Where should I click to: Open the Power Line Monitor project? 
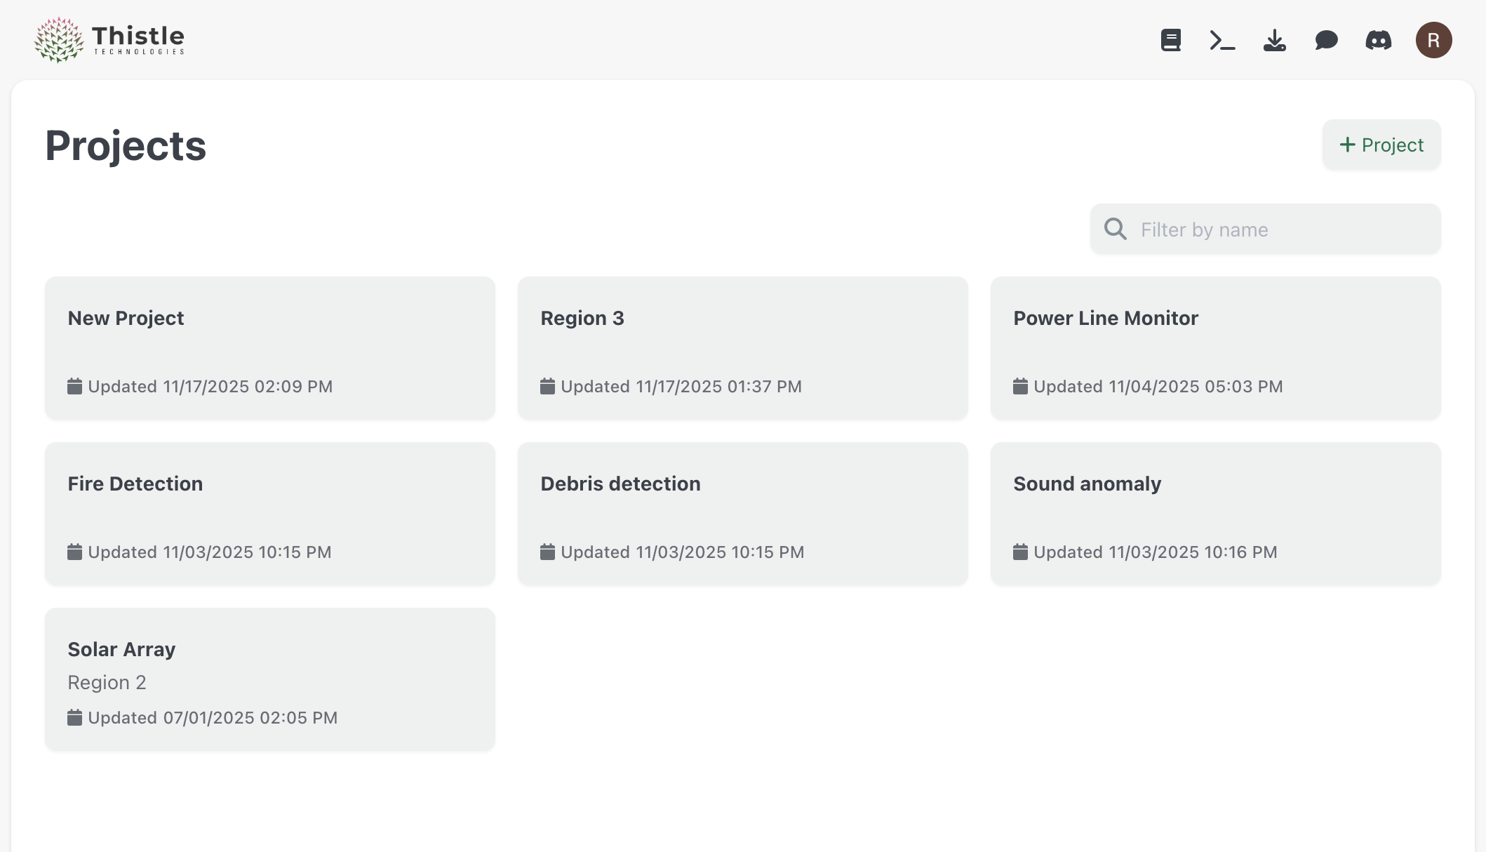tap(1215, 348)
